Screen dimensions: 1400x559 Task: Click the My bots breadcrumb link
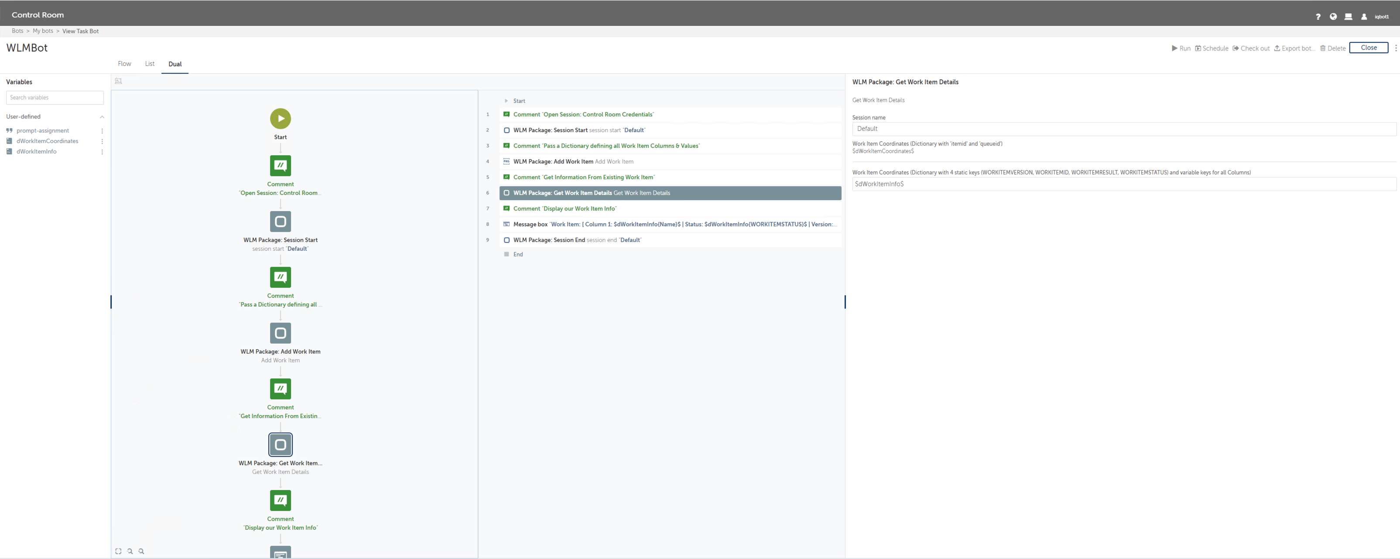click(x=43, y=31)
